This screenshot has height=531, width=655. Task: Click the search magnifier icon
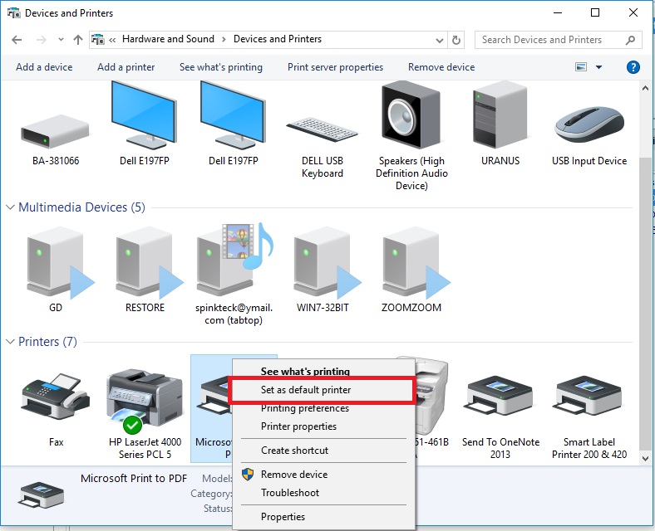[x=630, y=40]
